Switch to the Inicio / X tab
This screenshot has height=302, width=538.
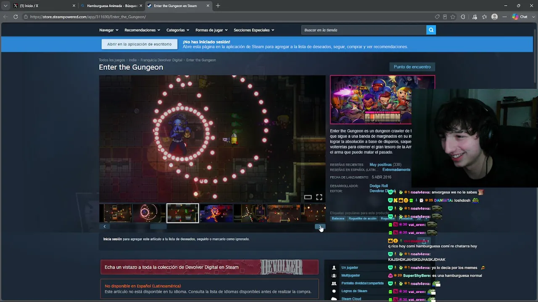pos(44,6)
